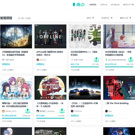Image resolution: width=135 pixels, height=135 pixels.
Task: Click the 1229 支持者 supporter count
Action: 6,121
